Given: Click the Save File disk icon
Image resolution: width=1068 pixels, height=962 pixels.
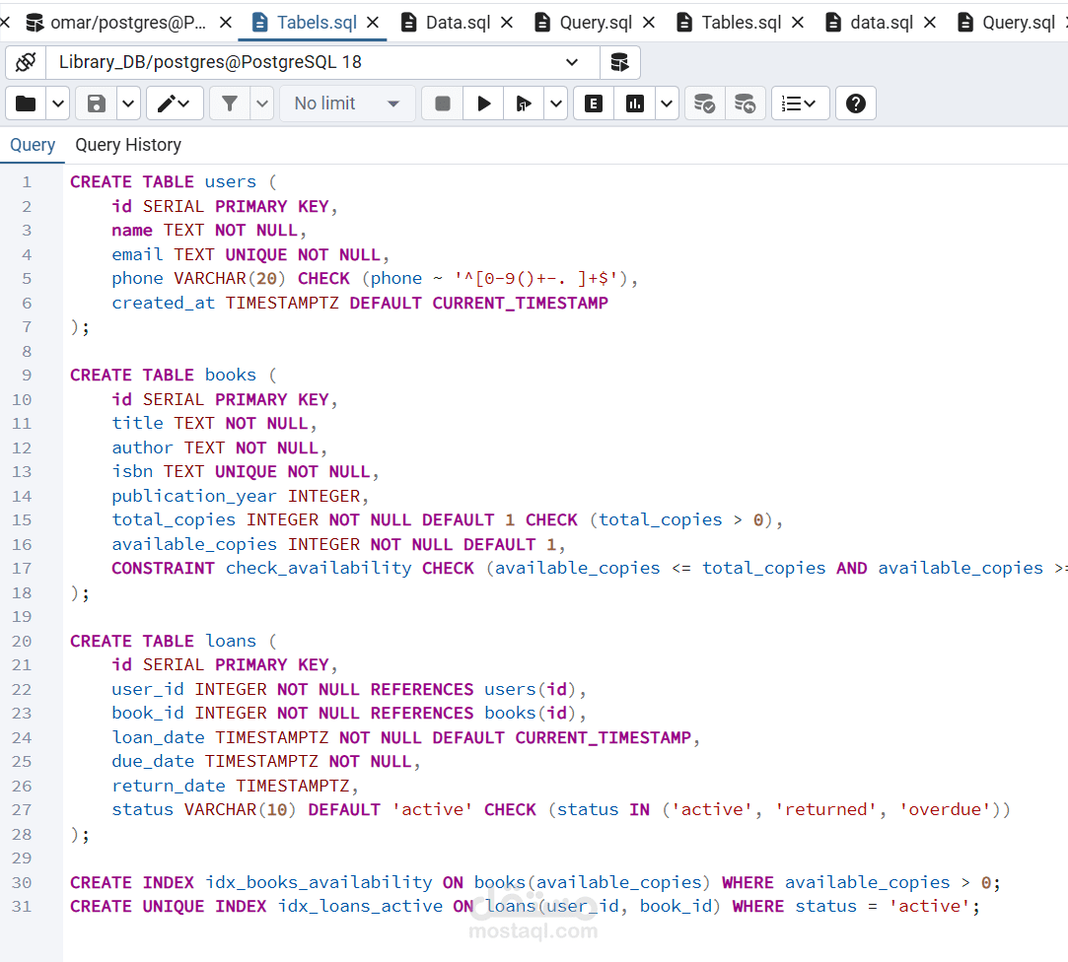Looking at the screenshot, I should (97, 103).
